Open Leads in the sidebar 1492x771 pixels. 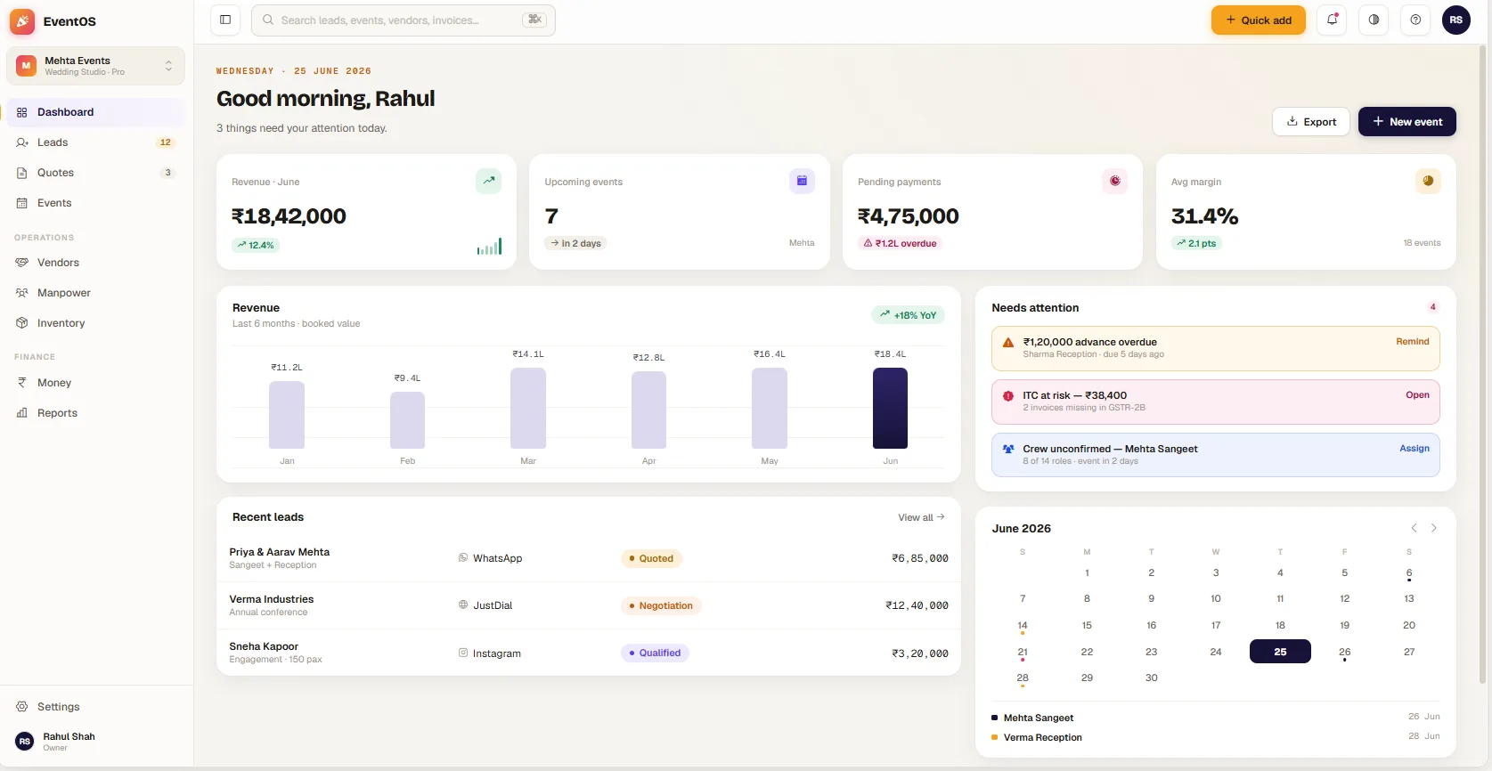(95, 142)
